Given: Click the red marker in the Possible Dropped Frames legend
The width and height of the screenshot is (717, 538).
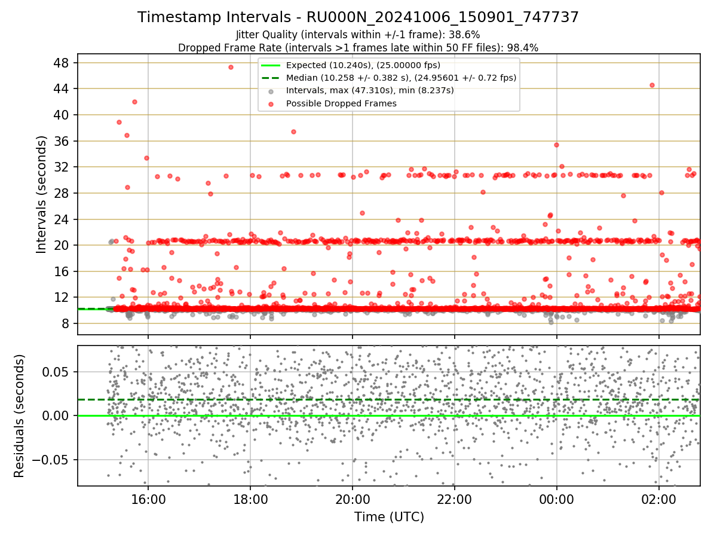Looking at the screenshot, I should (271, 104).
